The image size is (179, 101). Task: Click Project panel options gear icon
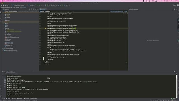click(36, 9)
